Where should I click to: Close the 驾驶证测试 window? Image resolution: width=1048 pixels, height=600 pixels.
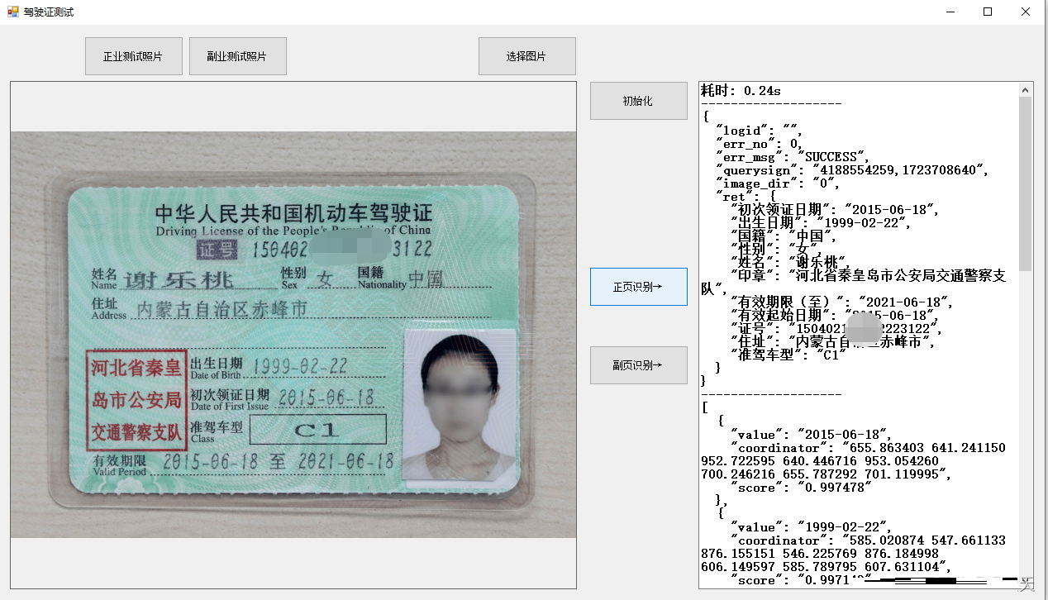tap(1026, 12)
